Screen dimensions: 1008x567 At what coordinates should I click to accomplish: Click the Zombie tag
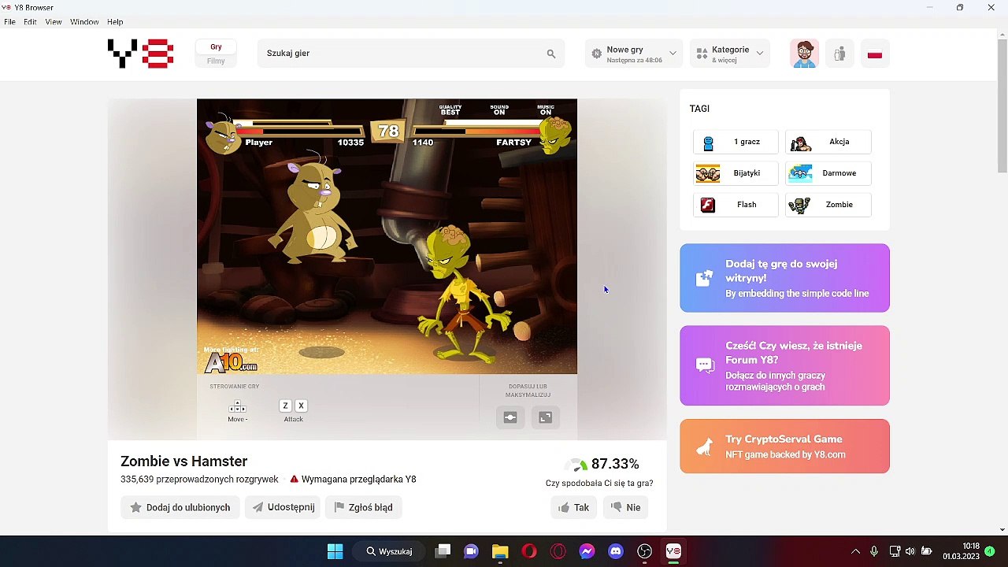tap(828, 205)
